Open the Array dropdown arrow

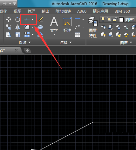[x=33, y=35]
